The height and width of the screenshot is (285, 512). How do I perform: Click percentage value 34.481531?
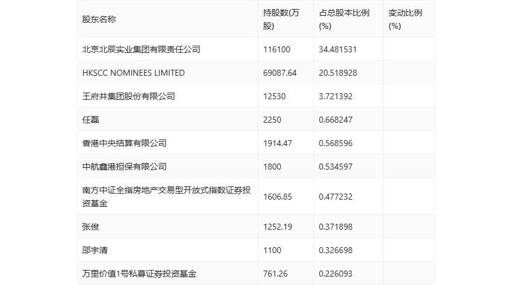click(x=338, y=49)
